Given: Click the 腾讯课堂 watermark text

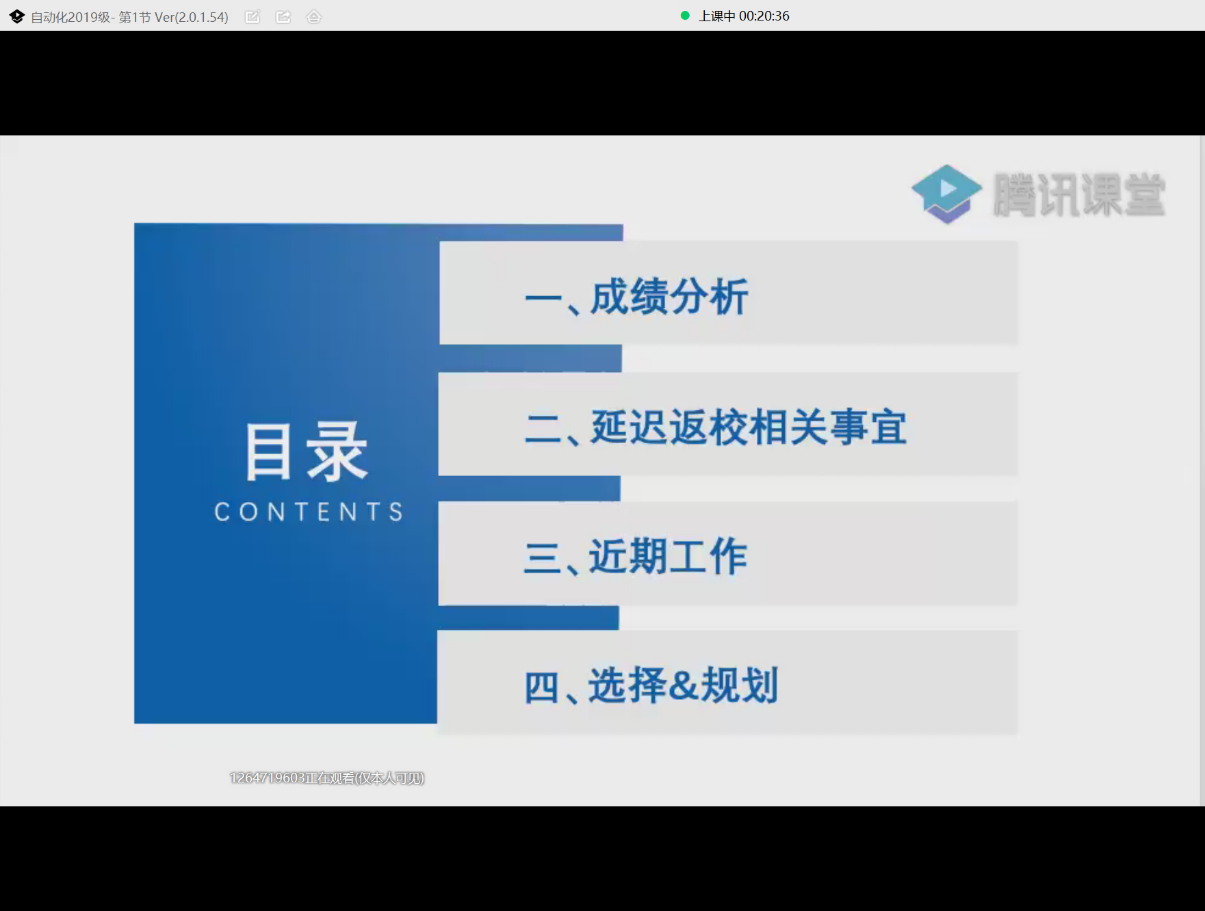Looking at the screenshot, I should click(1079, 196).
